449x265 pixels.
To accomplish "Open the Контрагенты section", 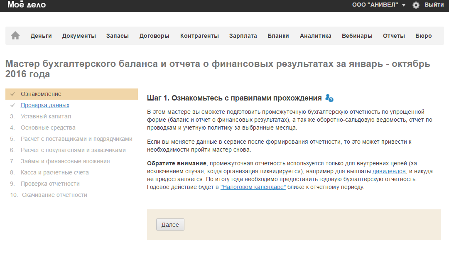I will pos(199,36).
